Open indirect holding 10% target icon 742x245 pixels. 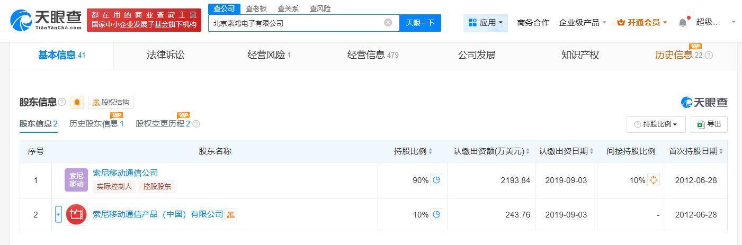pos(654,180)
